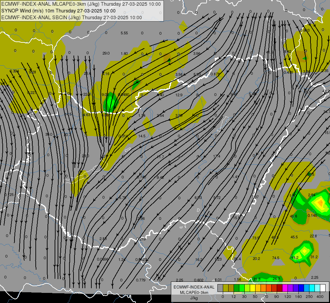Click the legend tick label 400
Viewport: 330px width, 303px height.
[320, 297]
